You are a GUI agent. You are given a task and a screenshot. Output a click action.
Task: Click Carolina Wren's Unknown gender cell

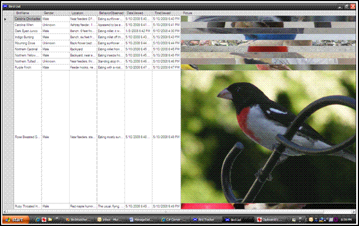(x=55, y=25)
